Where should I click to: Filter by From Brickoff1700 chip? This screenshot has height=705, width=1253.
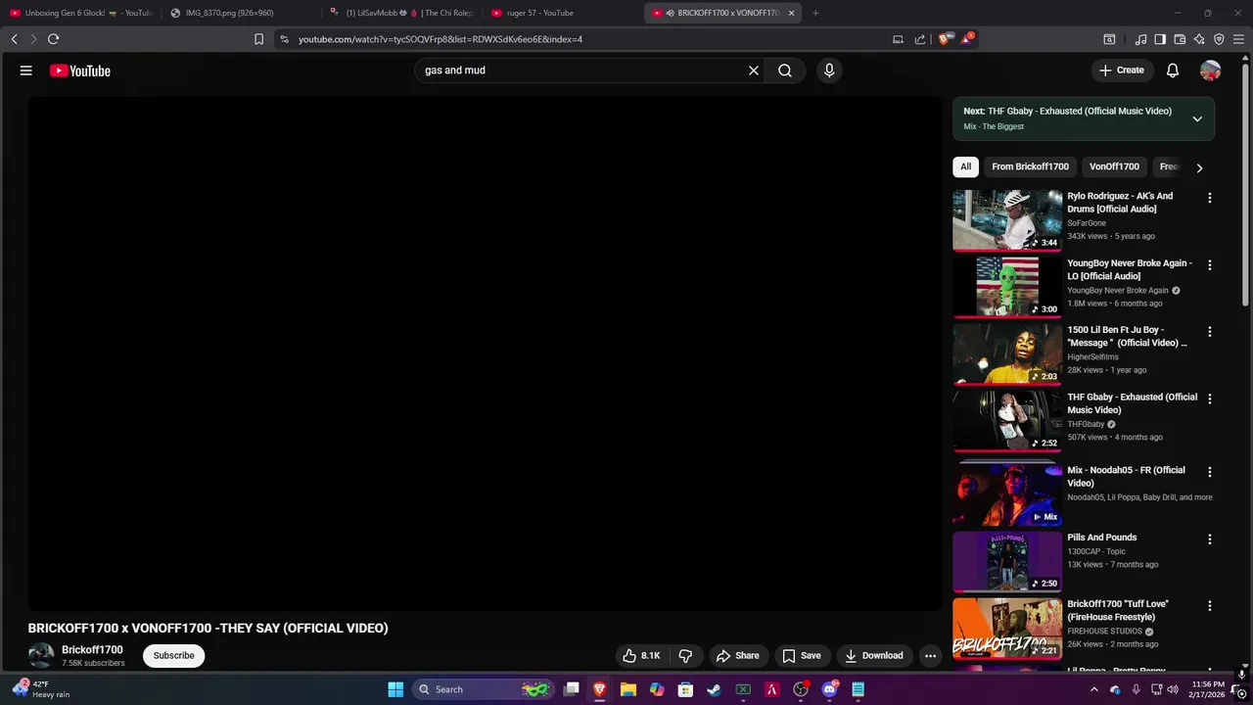1030,166
